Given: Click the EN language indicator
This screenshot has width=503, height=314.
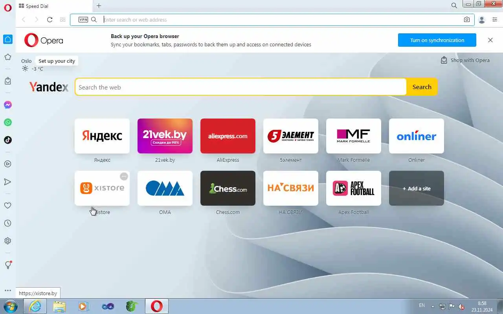Looking at the screenshot, I should (x=422, y=305).
